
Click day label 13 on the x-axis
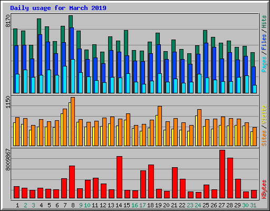111,205
